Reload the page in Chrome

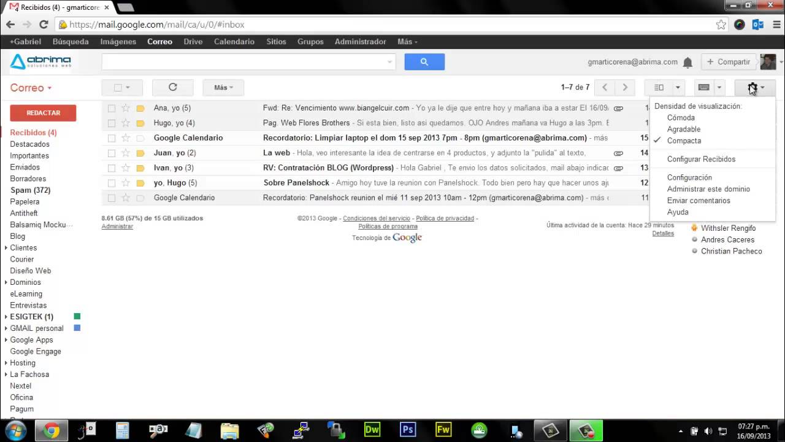tap(44, 25)
